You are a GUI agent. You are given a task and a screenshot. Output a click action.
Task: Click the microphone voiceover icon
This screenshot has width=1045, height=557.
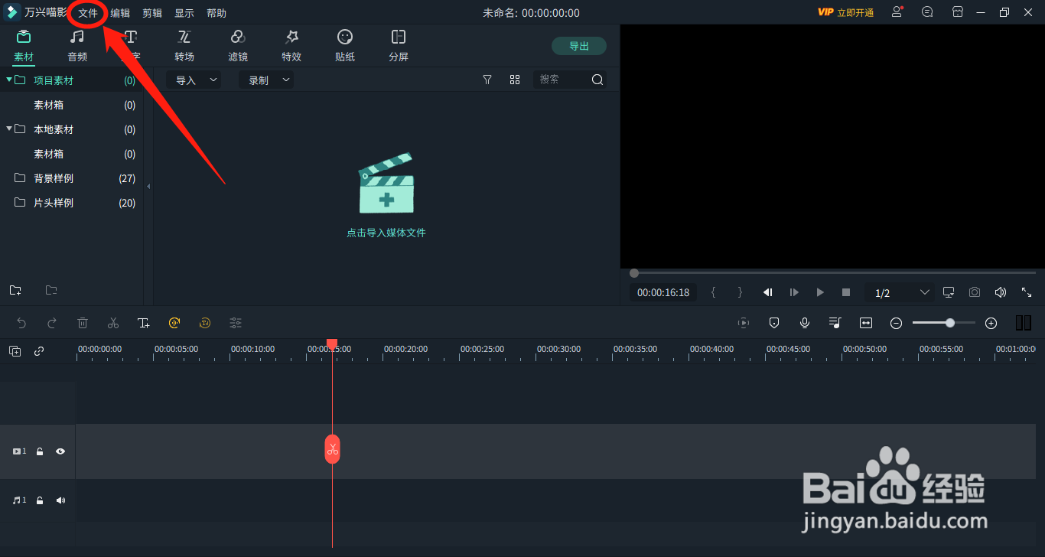(x=805, y=323)
